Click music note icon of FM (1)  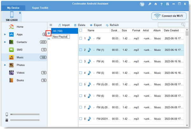(x=89, y=50)
